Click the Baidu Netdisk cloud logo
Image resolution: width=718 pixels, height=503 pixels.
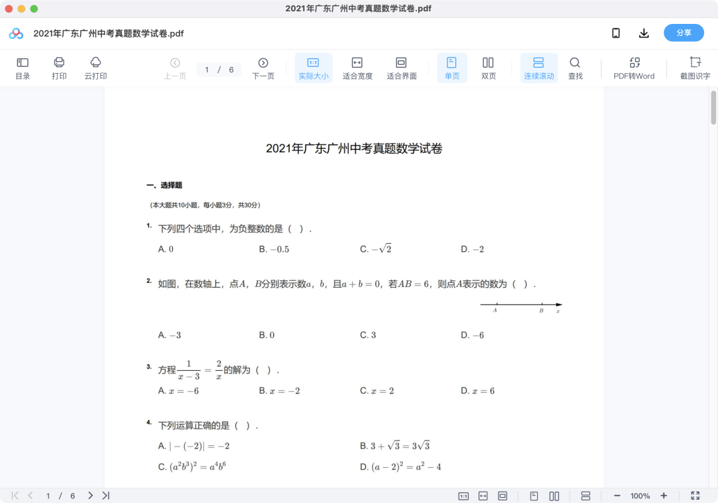pos(16,33)
